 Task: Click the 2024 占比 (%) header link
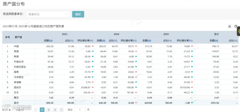point(115,41)
